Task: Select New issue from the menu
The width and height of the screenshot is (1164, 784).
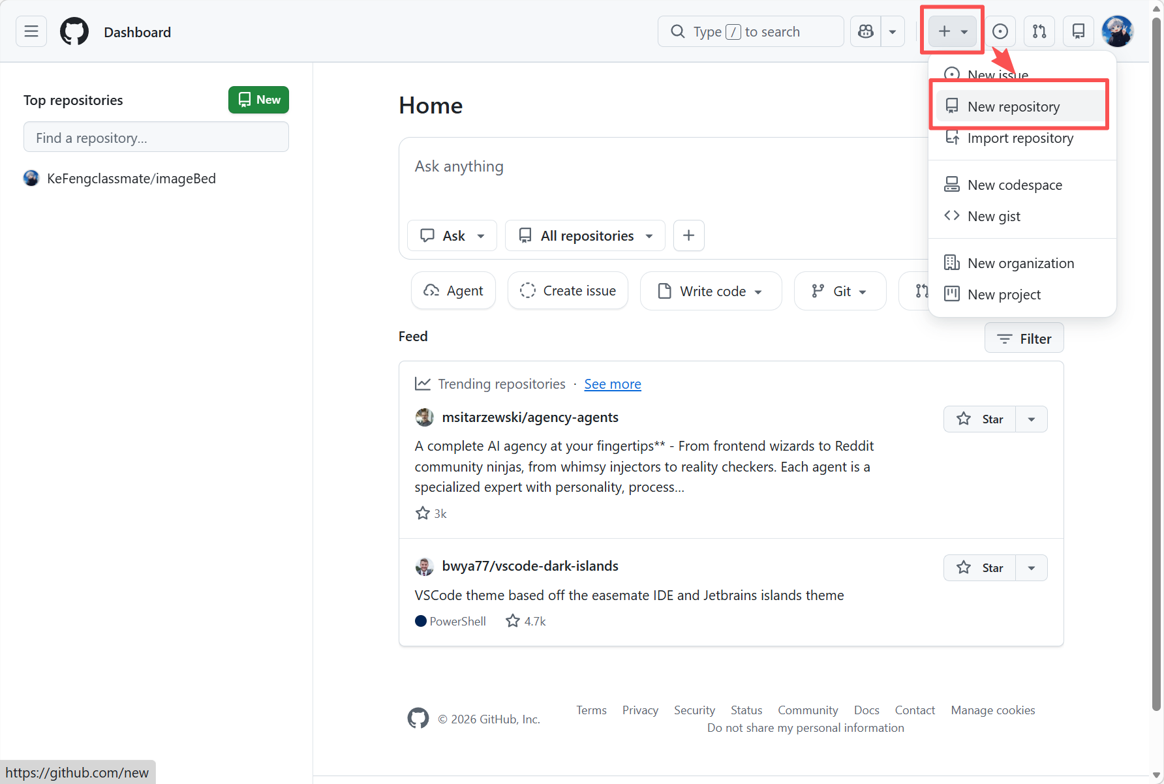Action: [x=1022, y=74]
